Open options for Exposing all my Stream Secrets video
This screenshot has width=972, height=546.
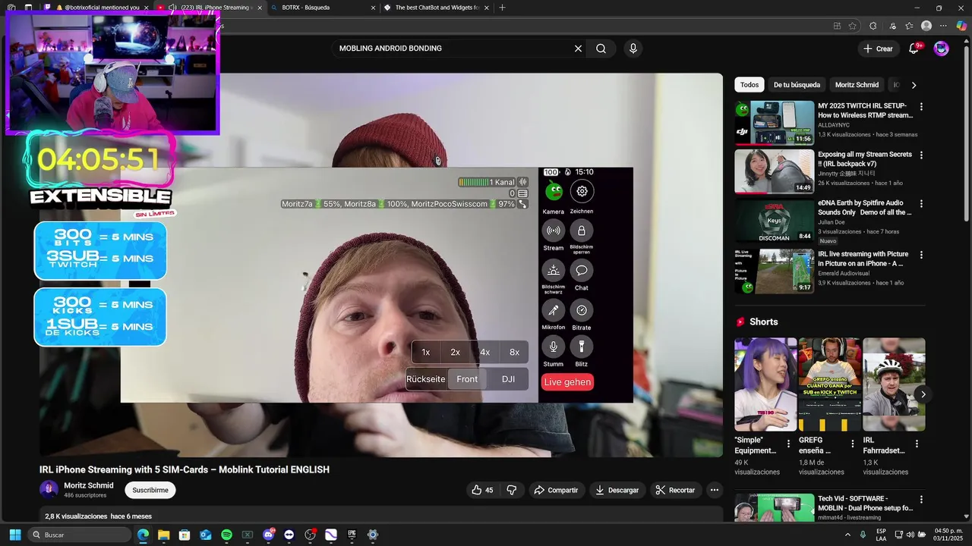921,155
